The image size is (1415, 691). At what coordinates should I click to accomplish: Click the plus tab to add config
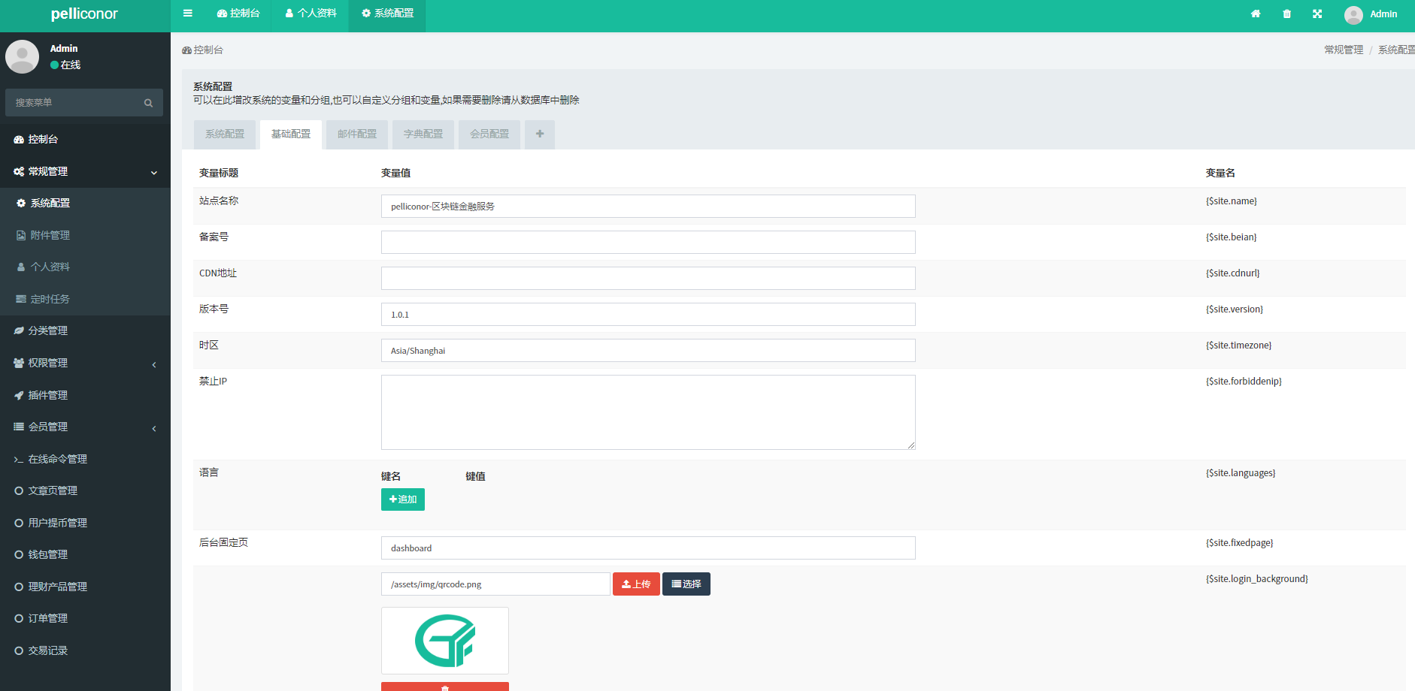click(x=540, y=134)
